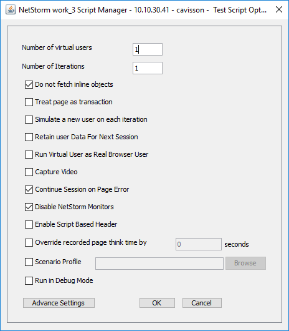Check Run in Debug Mode
The width and height of the screenshot is (289, 331).
pyautogui.click(x=29, y=281)
